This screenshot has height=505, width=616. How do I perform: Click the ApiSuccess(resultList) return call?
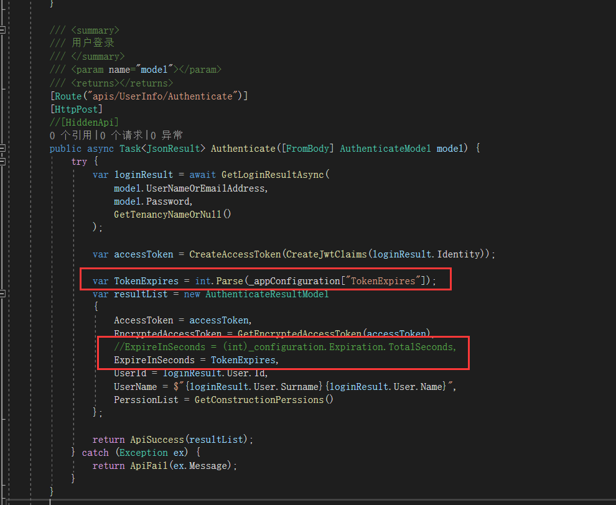[189, 440]
